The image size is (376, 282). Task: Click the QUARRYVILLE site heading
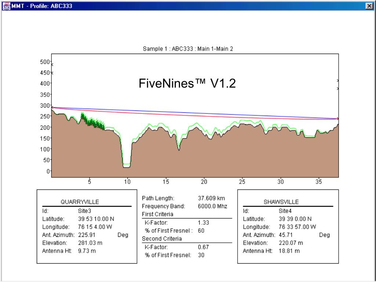tap(80, 202)
